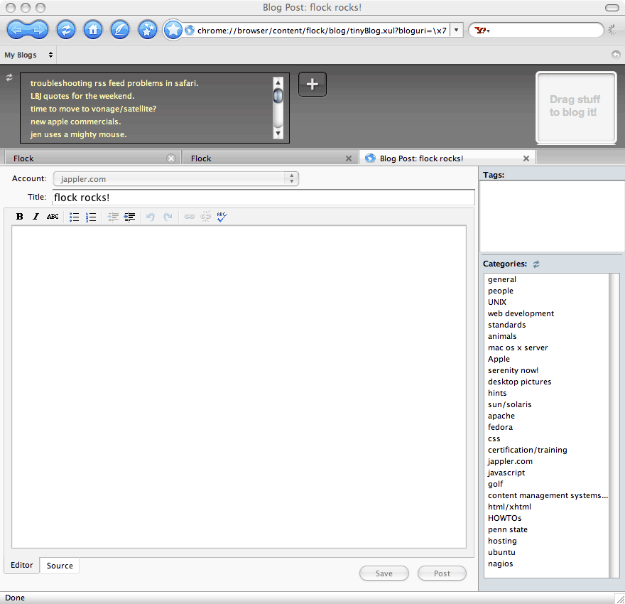Select the 'content management systems...' category
625x604 pixels.
[548, 495]
